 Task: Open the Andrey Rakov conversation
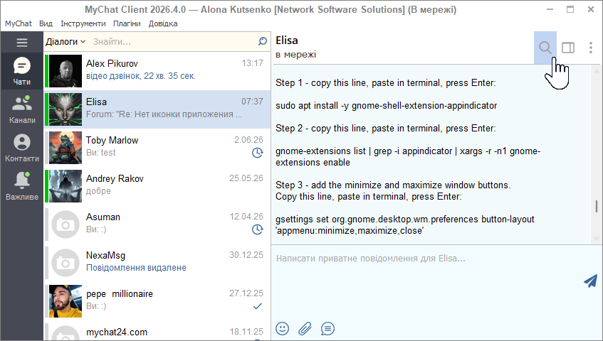pyautogui.click(x=157, y=186)
